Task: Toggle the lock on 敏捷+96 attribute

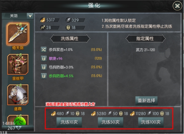Action: click(44, 58)
